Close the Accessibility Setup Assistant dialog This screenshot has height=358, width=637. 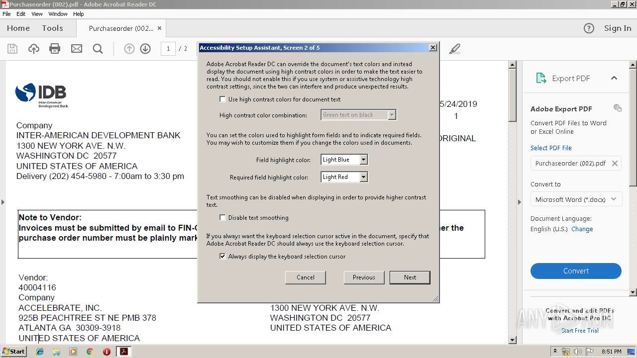pyautogui.click(x=433, y=48)
